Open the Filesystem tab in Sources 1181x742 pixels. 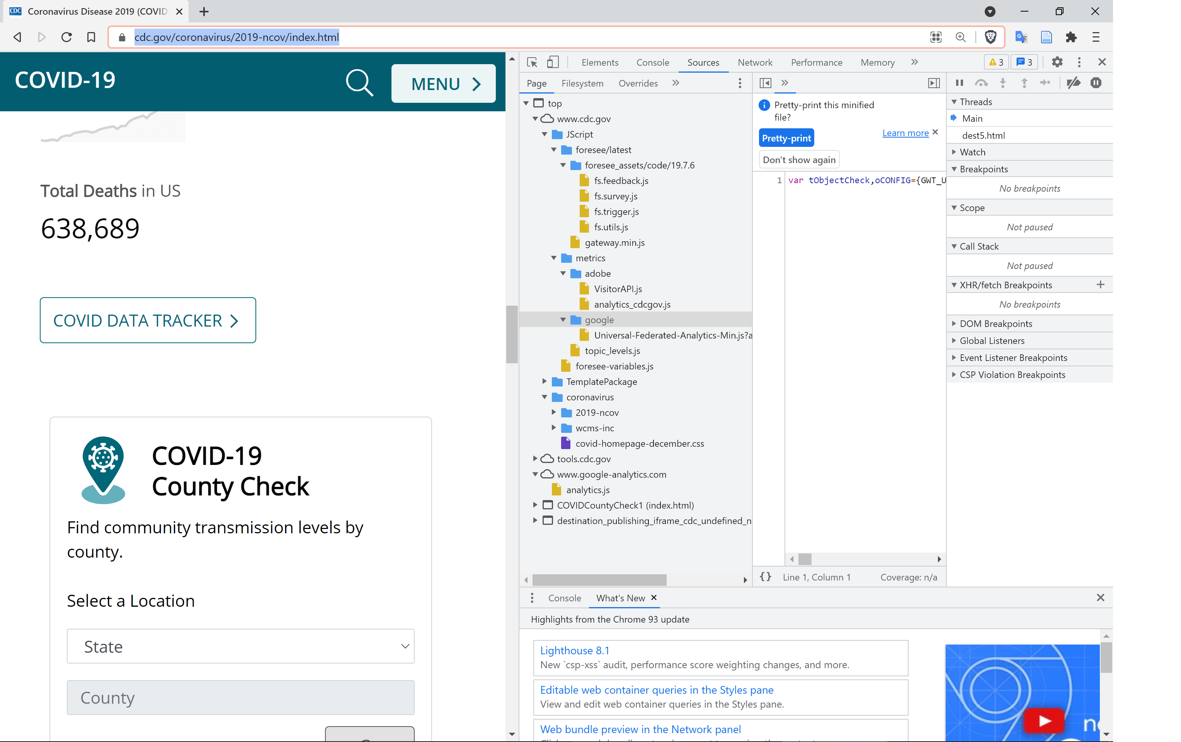pyautogui.click(x=582, y=83)
